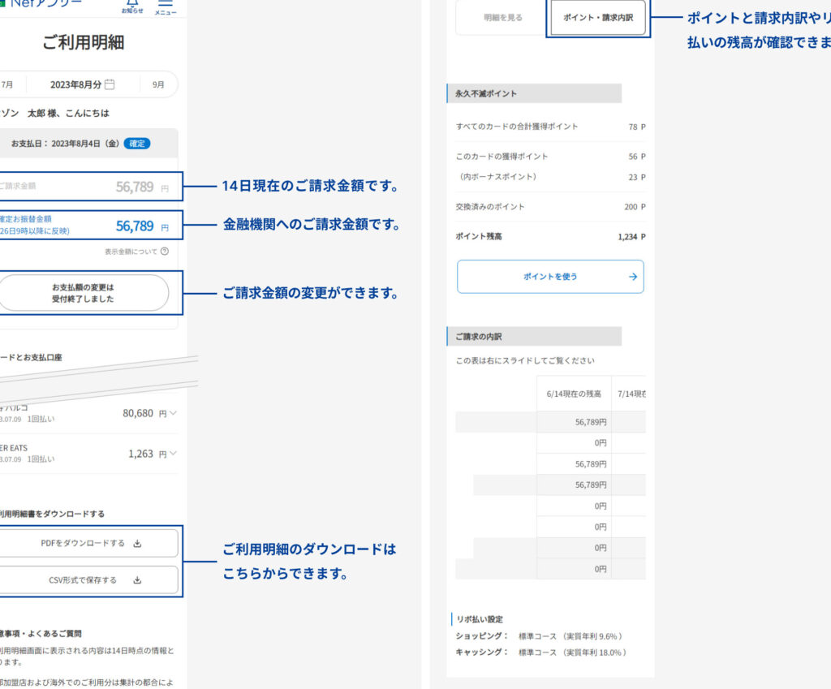Image resolution: width=831 pixels, height=689 pixels.
Task: Click the help icon beside 表示金額について
Action: pyautogui.click(x=165, y=252)
